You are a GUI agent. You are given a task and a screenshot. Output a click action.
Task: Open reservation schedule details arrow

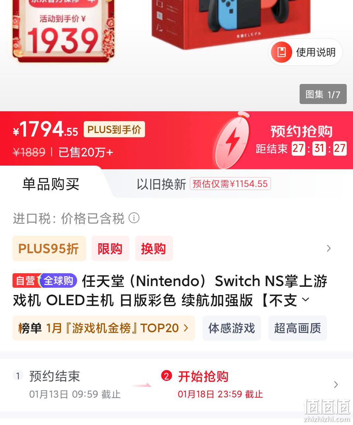[336, 384]
